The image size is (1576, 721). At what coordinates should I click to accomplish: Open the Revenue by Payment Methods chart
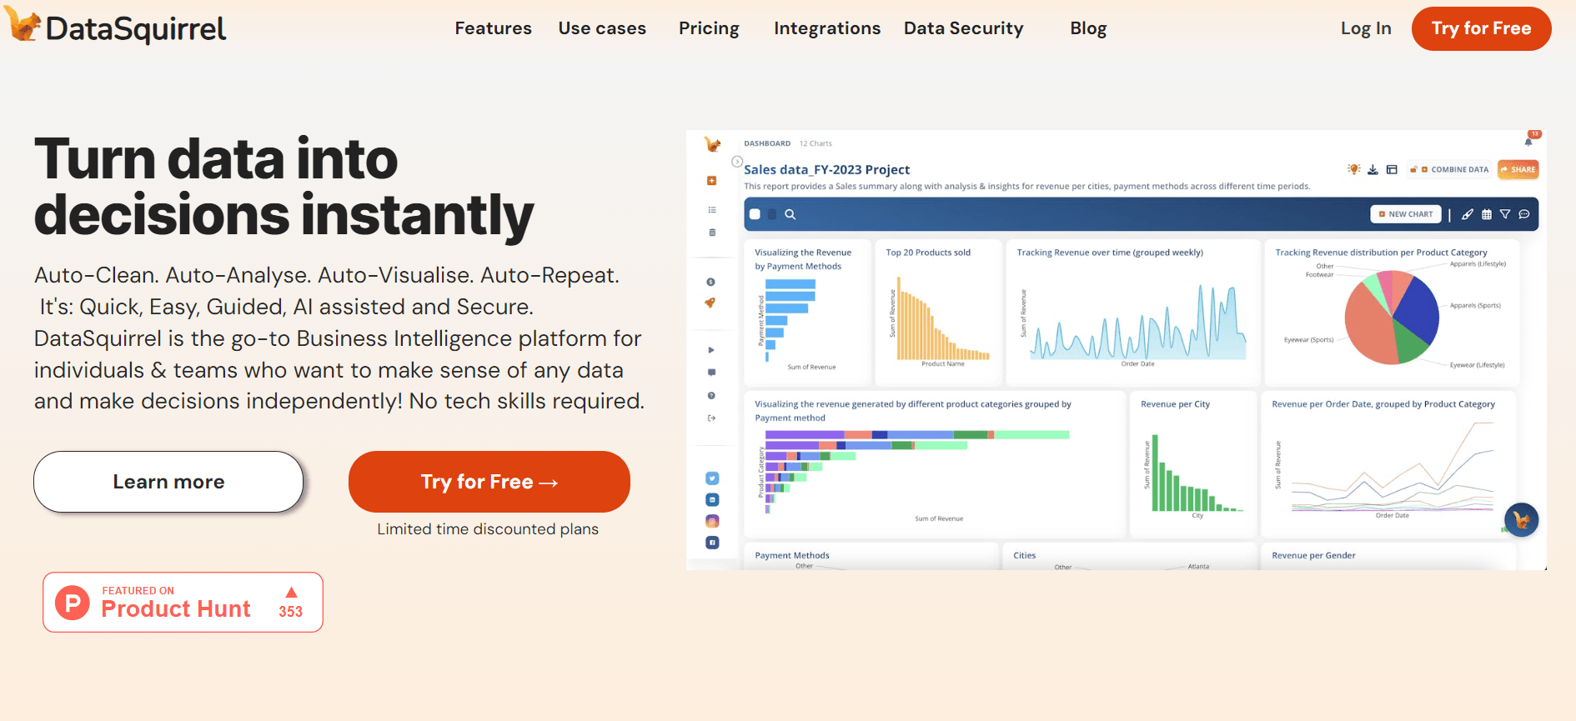click(x=807, y=312)
